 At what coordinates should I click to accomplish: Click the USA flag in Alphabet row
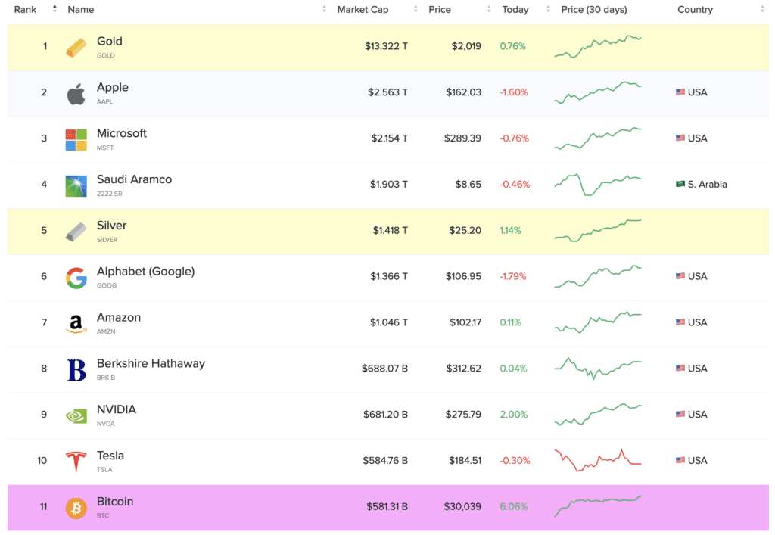(680, 276)
